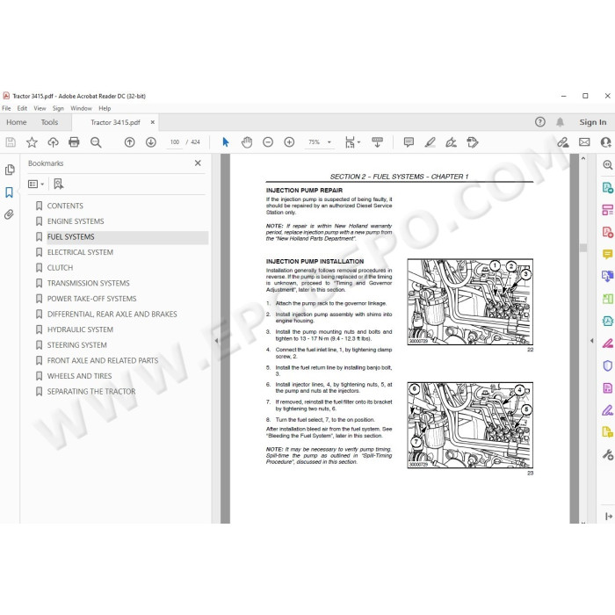Open FRONT AXLE AND RELATED PARTS bookmark

point(103,360)
